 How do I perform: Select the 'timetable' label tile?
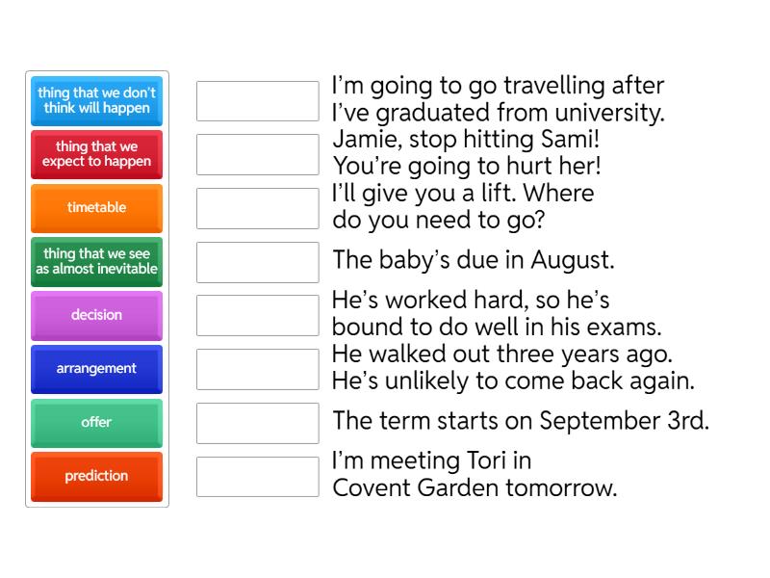click(x=96, y=208)
